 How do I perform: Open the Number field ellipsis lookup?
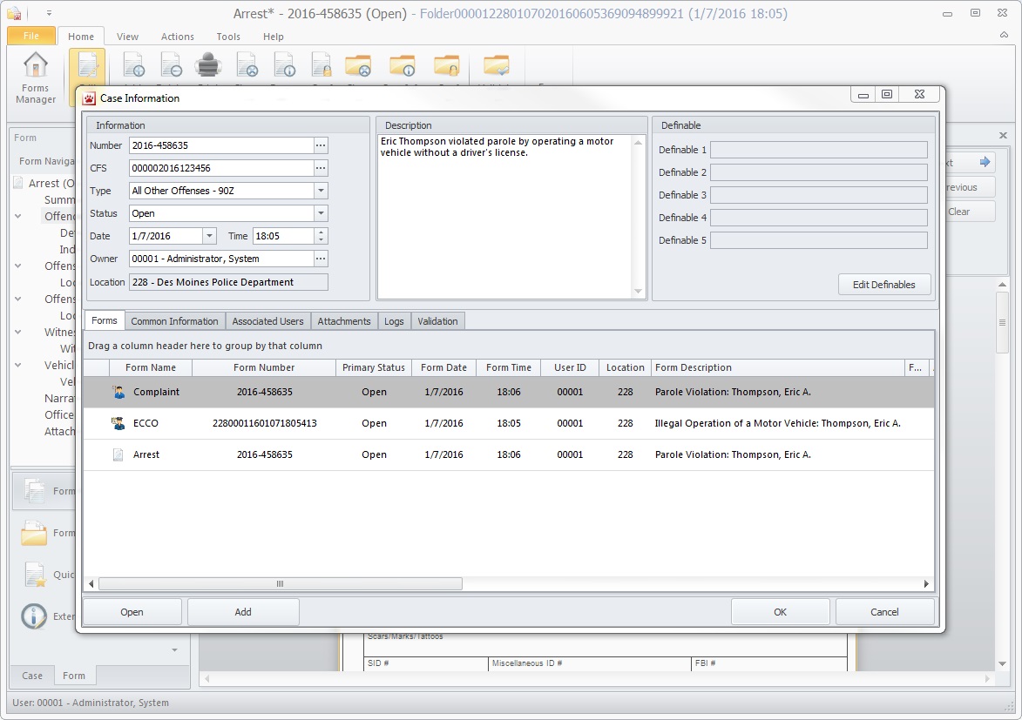pyautogui.click(x=321, y=145)
